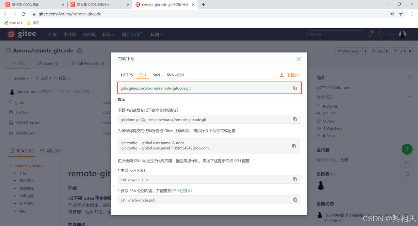This screenshot has width=418, height=226.
Task: Copy the git config commands
Action: [294, 146]
